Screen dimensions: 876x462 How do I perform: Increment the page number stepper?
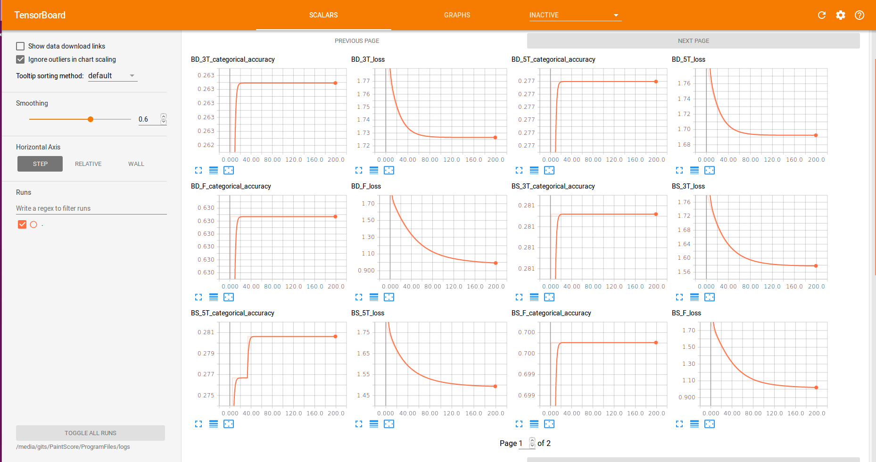(x=532, y=440)
